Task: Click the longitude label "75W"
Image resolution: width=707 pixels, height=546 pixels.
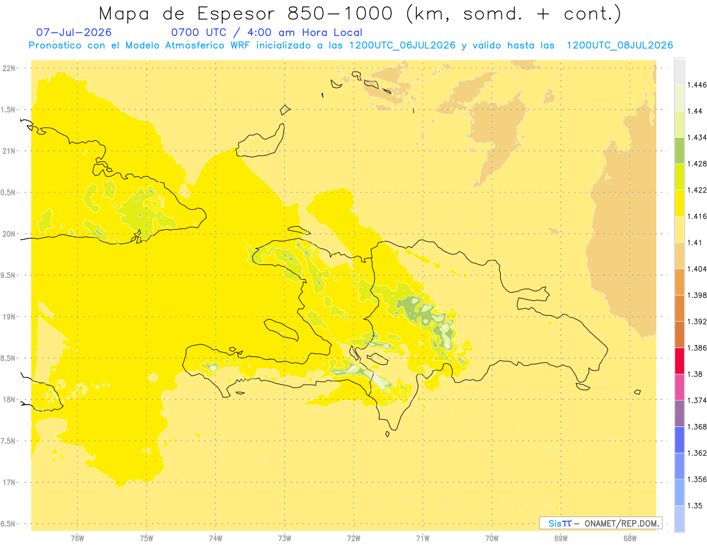Action: pos(146,538)
